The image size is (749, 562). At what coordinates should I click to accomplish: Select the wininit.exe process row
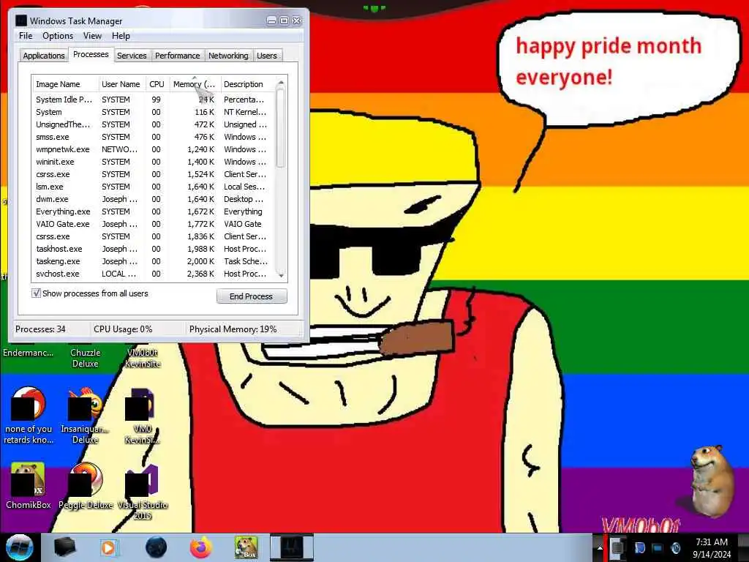pyautogui.click(x=154, y=162)
